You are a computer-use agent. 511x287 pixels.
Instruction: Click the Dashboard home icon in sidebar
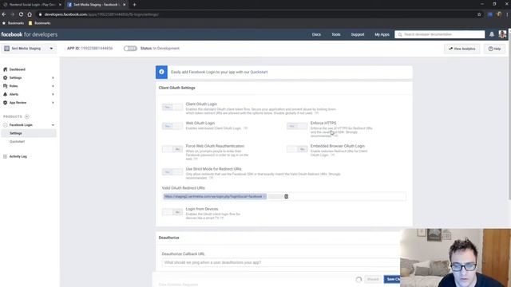pyautogui.click(x=5, y=69)
